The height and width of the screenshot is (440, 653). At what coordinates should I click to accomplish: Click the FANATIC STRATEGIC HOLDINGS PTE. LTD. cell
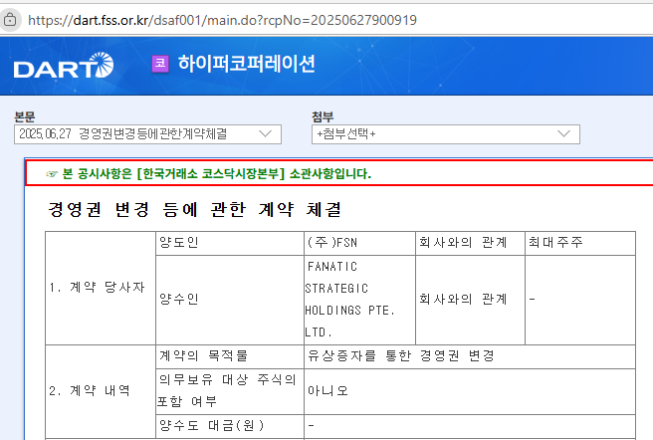click(359, 300)
